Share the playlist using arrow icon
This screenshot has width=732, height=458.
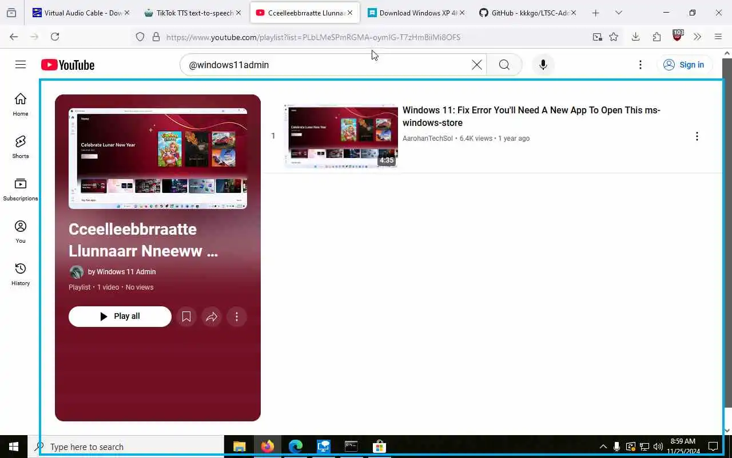click(x=212, y=317)
